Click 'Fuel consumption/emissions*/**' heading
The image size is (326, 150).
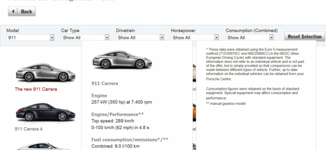click(x=130, y=139)
